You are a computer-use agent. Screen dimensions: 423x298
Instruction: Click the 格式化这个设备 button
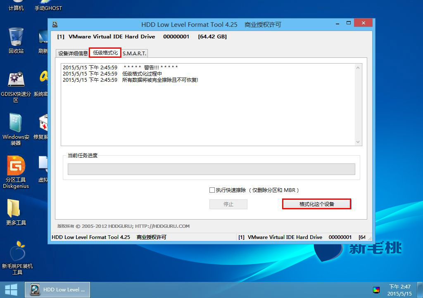316,204
